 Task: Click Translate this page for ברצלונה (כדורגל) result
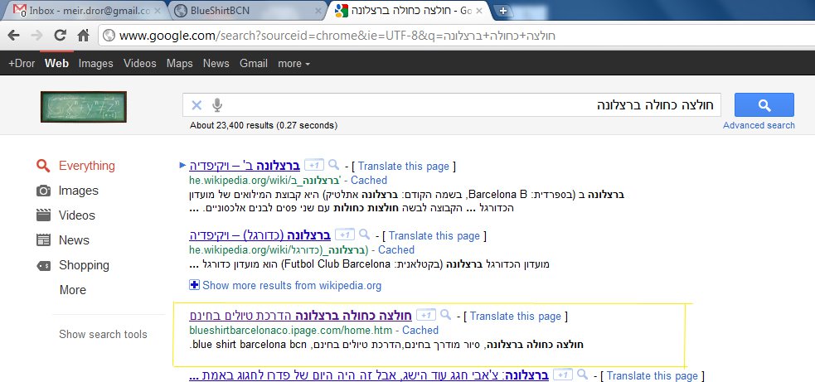tap(434, 236)
